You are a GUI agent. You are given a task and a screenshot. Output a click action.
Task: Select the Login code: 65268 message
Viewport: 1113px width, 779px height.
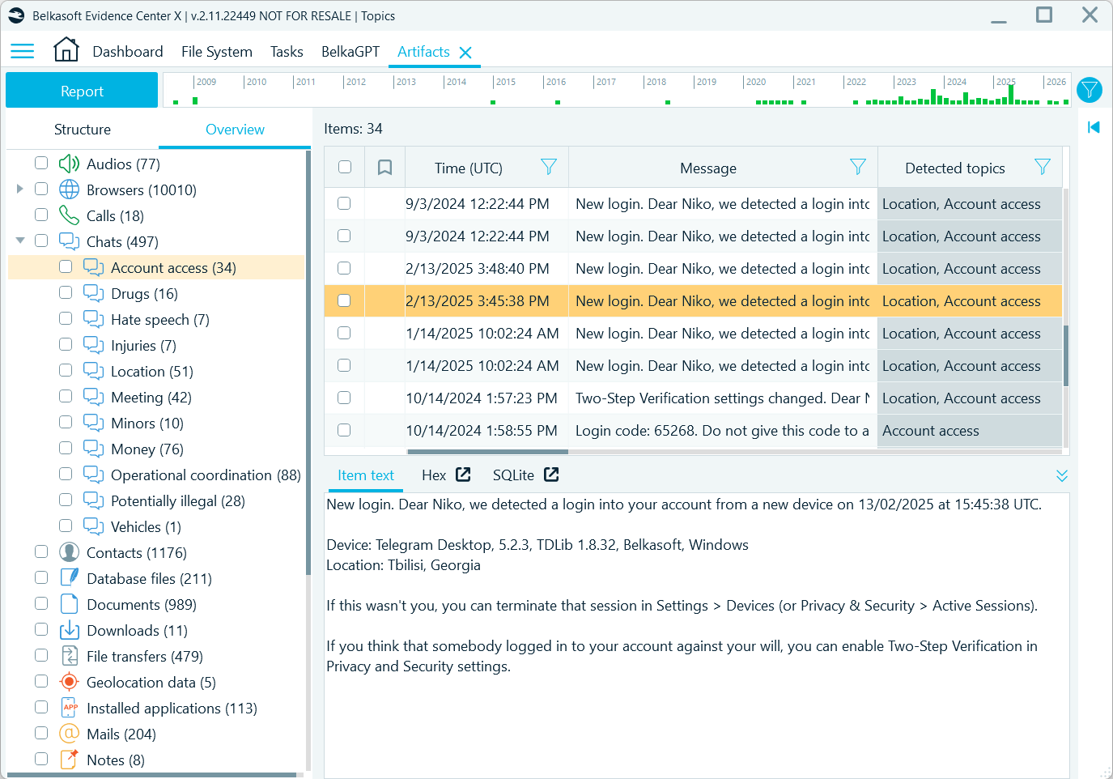coord(723,431)
